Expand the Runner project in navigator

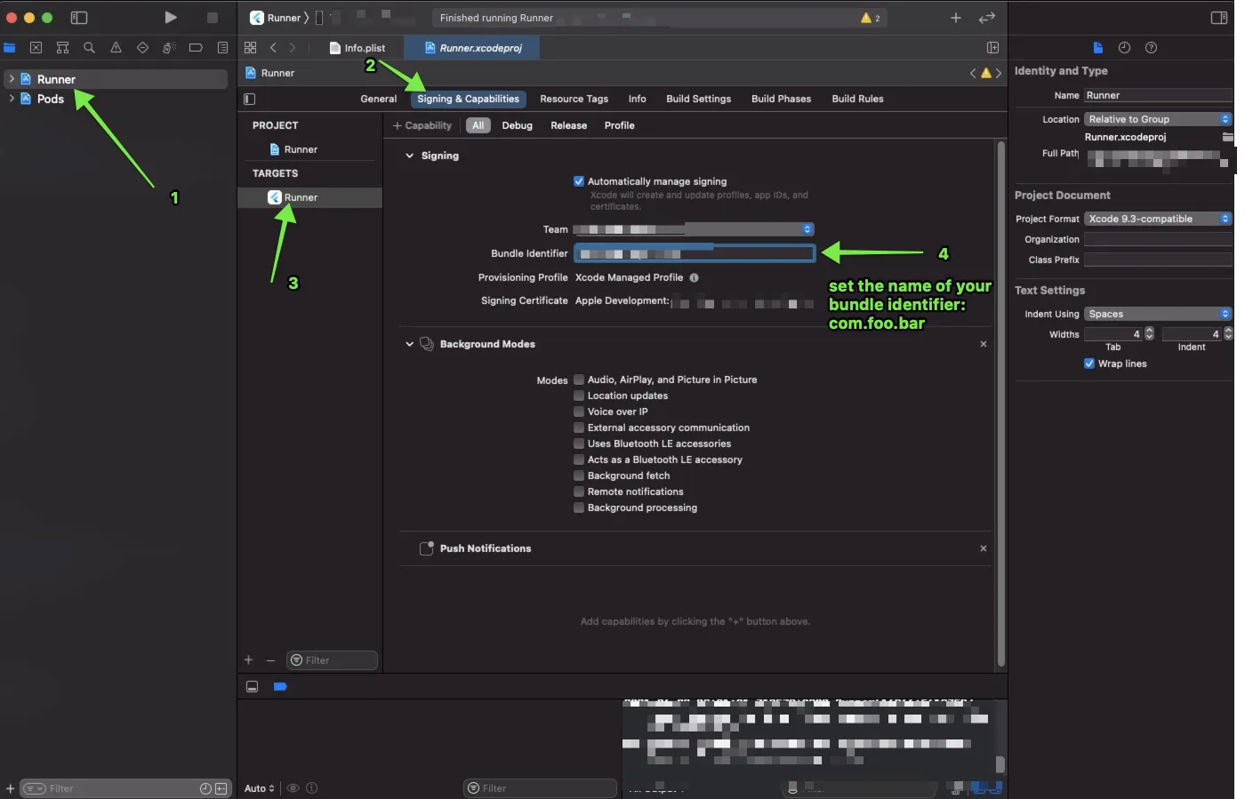coord(12,79)
